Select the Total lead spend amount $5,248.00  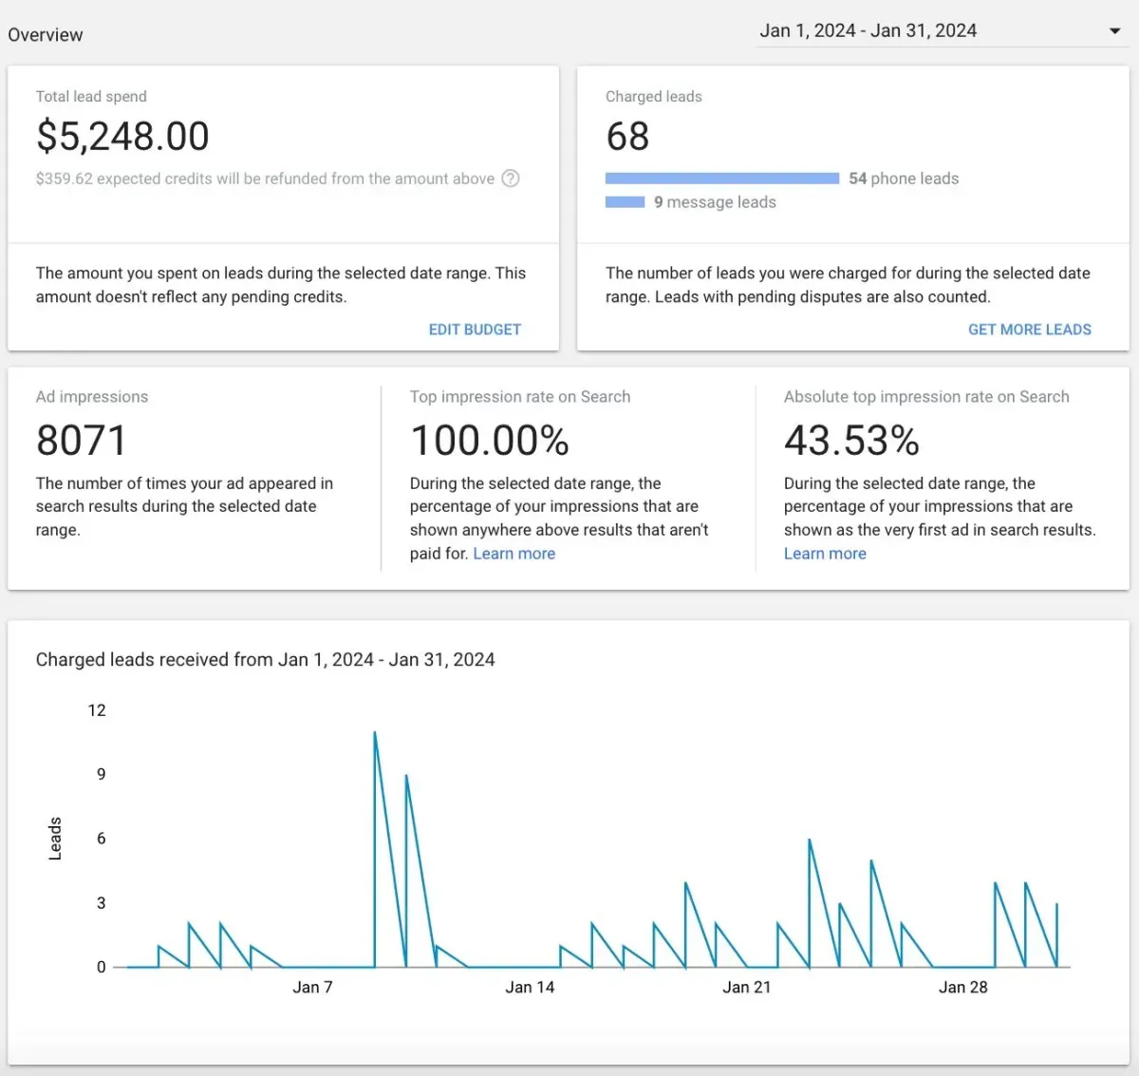tap(122, 136)
